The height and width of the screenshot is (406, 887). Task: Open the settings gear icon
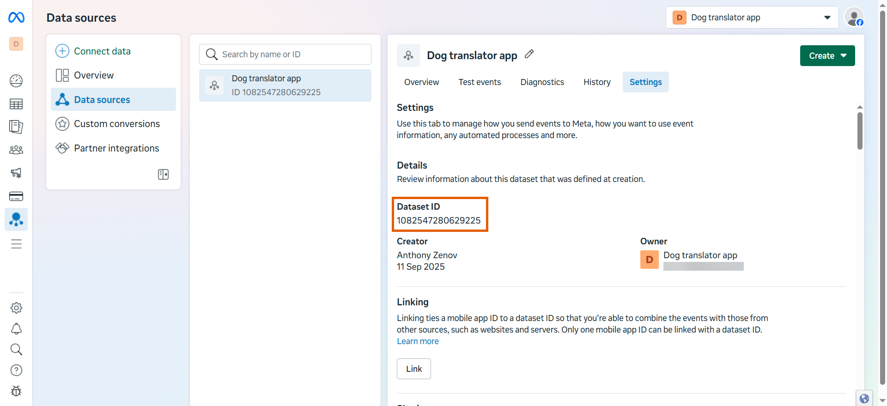click(x=16, y=308)
